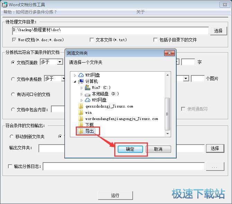Image resolution: width=232 pixels, height=204 pixels.
Task: Click the 输出分拣日志 path input field
Action: pyautogui.click(x=124, y=166)
